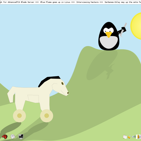Open the terminal monitor icon
141x141 pixels.
click(x=21, y=137)
